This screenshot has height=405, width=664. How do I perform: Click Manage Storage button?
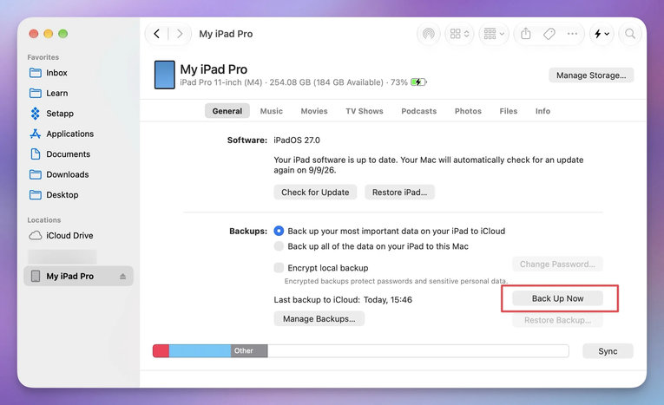pos(591,75)
